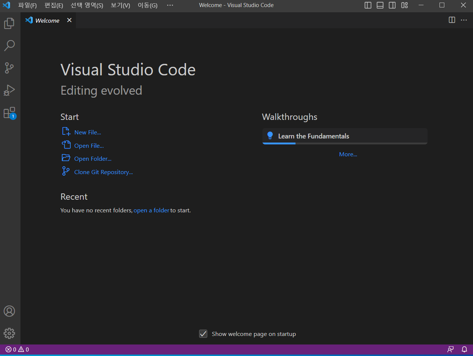Click More... under Walkthroughs

tap(348, 154)
